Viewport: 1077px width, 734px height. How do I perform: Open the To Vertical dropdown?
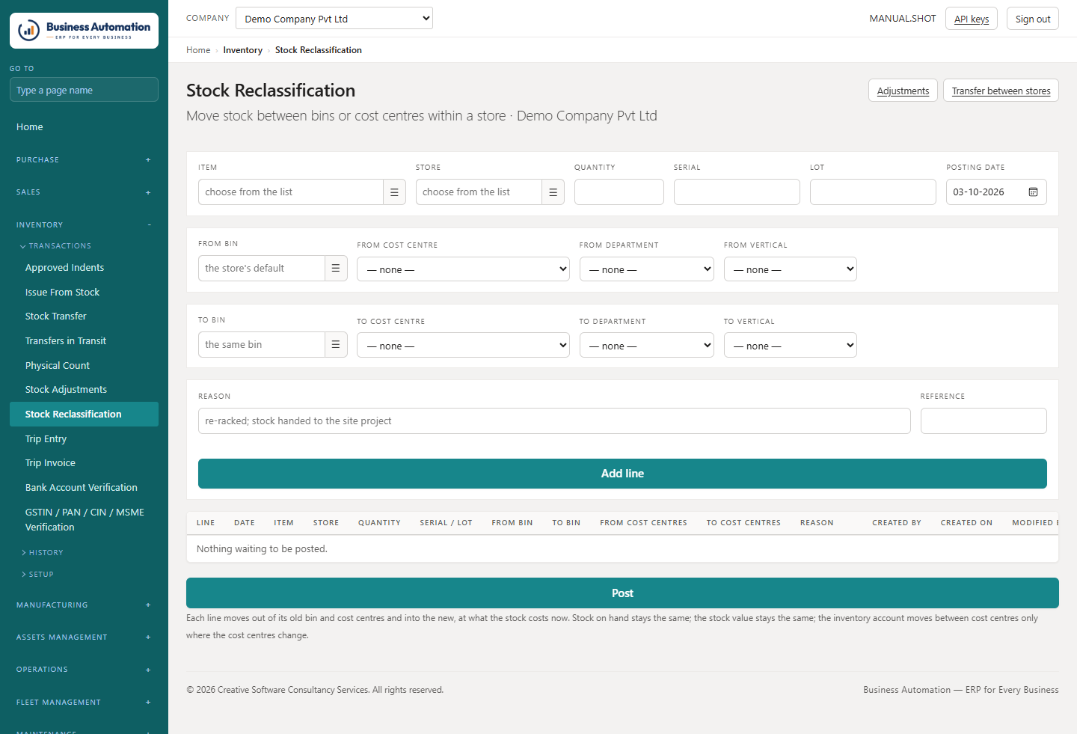click(x=791, y=346)
